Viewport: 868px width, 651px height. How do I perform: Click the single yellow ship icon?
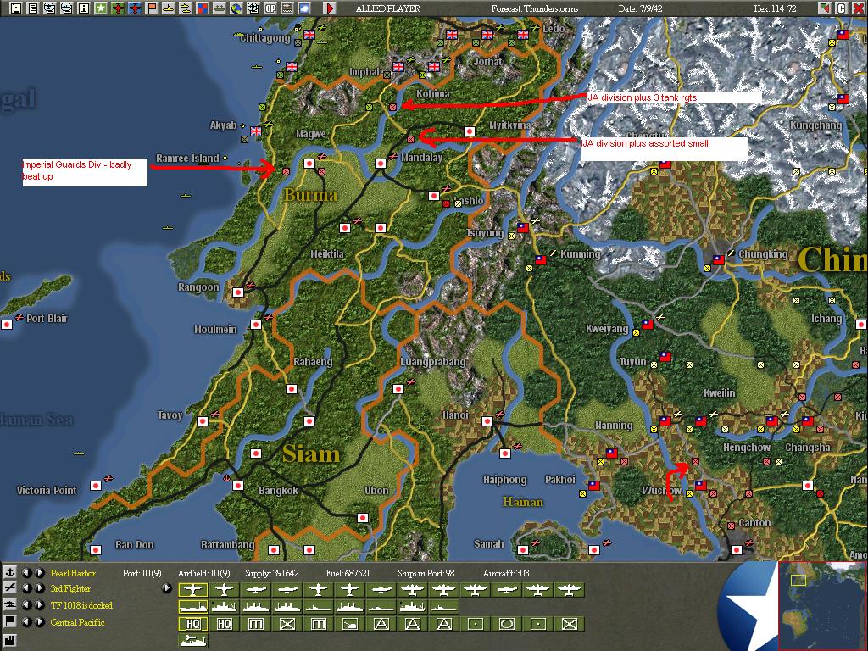point(169,8)
